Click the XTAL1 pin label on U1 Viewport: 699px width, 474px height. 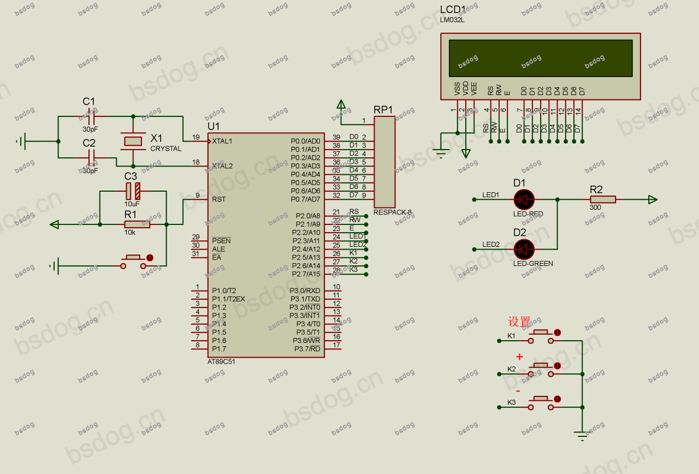[222, 141]
